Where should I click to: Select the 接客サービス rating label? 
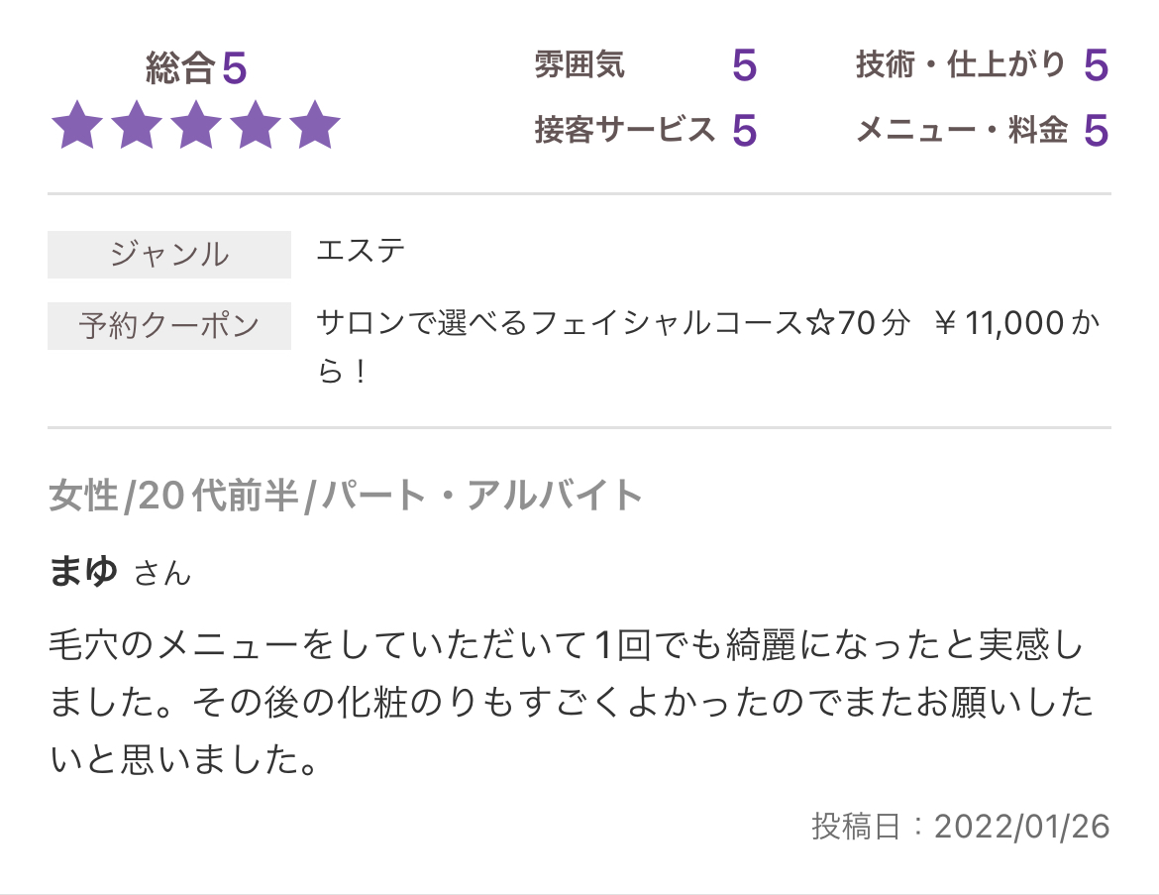(625, 130)
